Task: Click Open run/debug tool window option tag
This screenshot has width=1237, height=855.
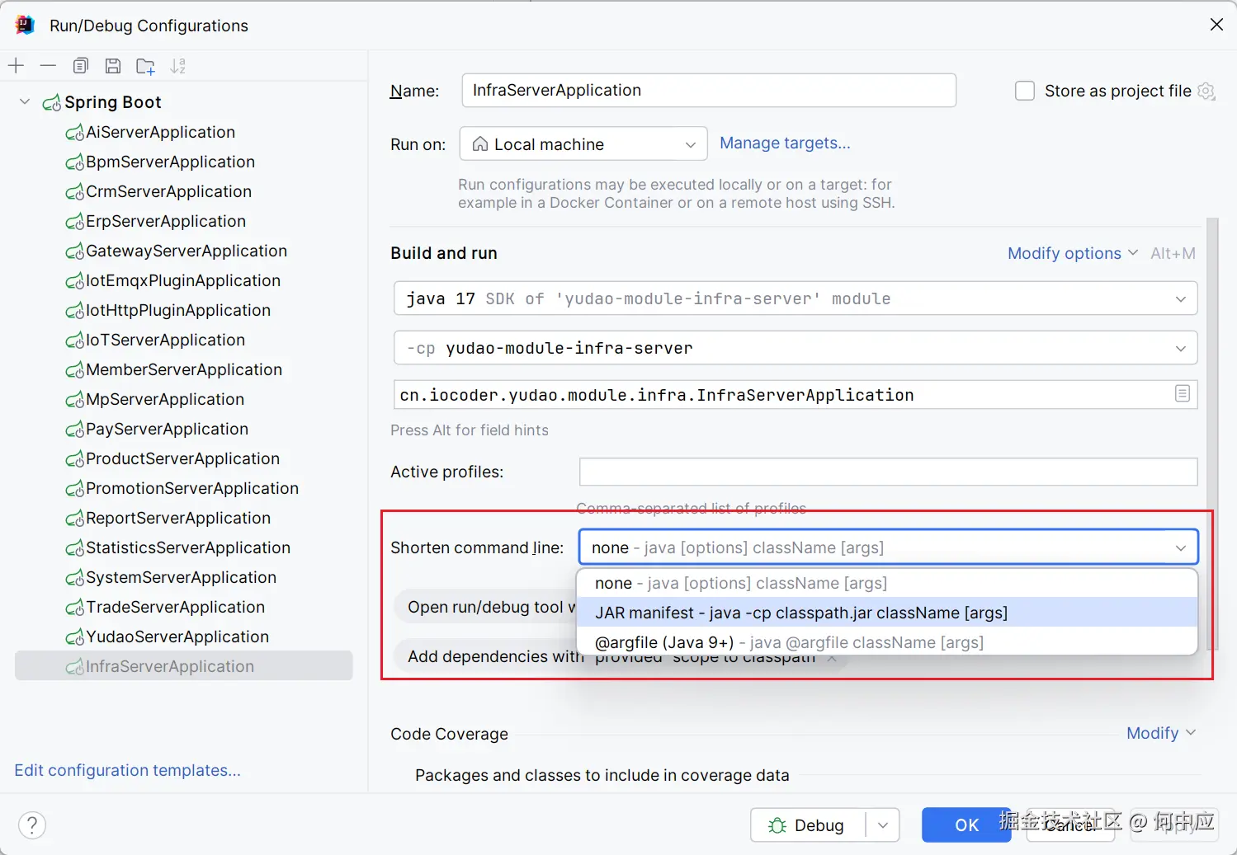Action: [x=487, y=607]
